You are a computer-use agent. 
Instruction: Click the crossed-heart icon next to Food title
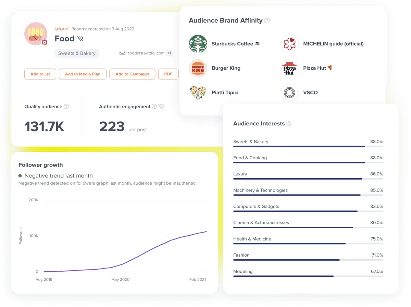[80, 39]
